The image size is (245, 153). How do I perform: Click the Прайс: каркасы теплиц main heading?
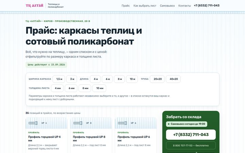84,36
